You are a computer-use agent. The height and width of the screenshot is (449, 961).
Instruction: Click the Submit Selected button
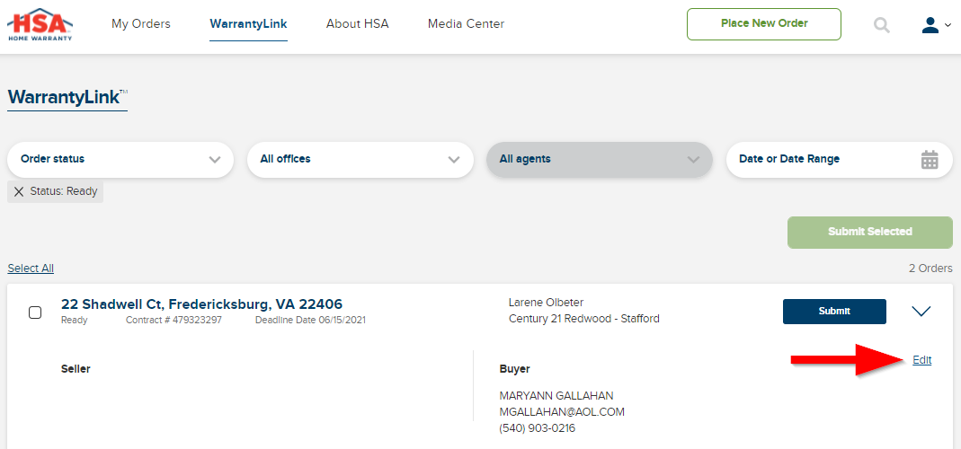point(869,233)
